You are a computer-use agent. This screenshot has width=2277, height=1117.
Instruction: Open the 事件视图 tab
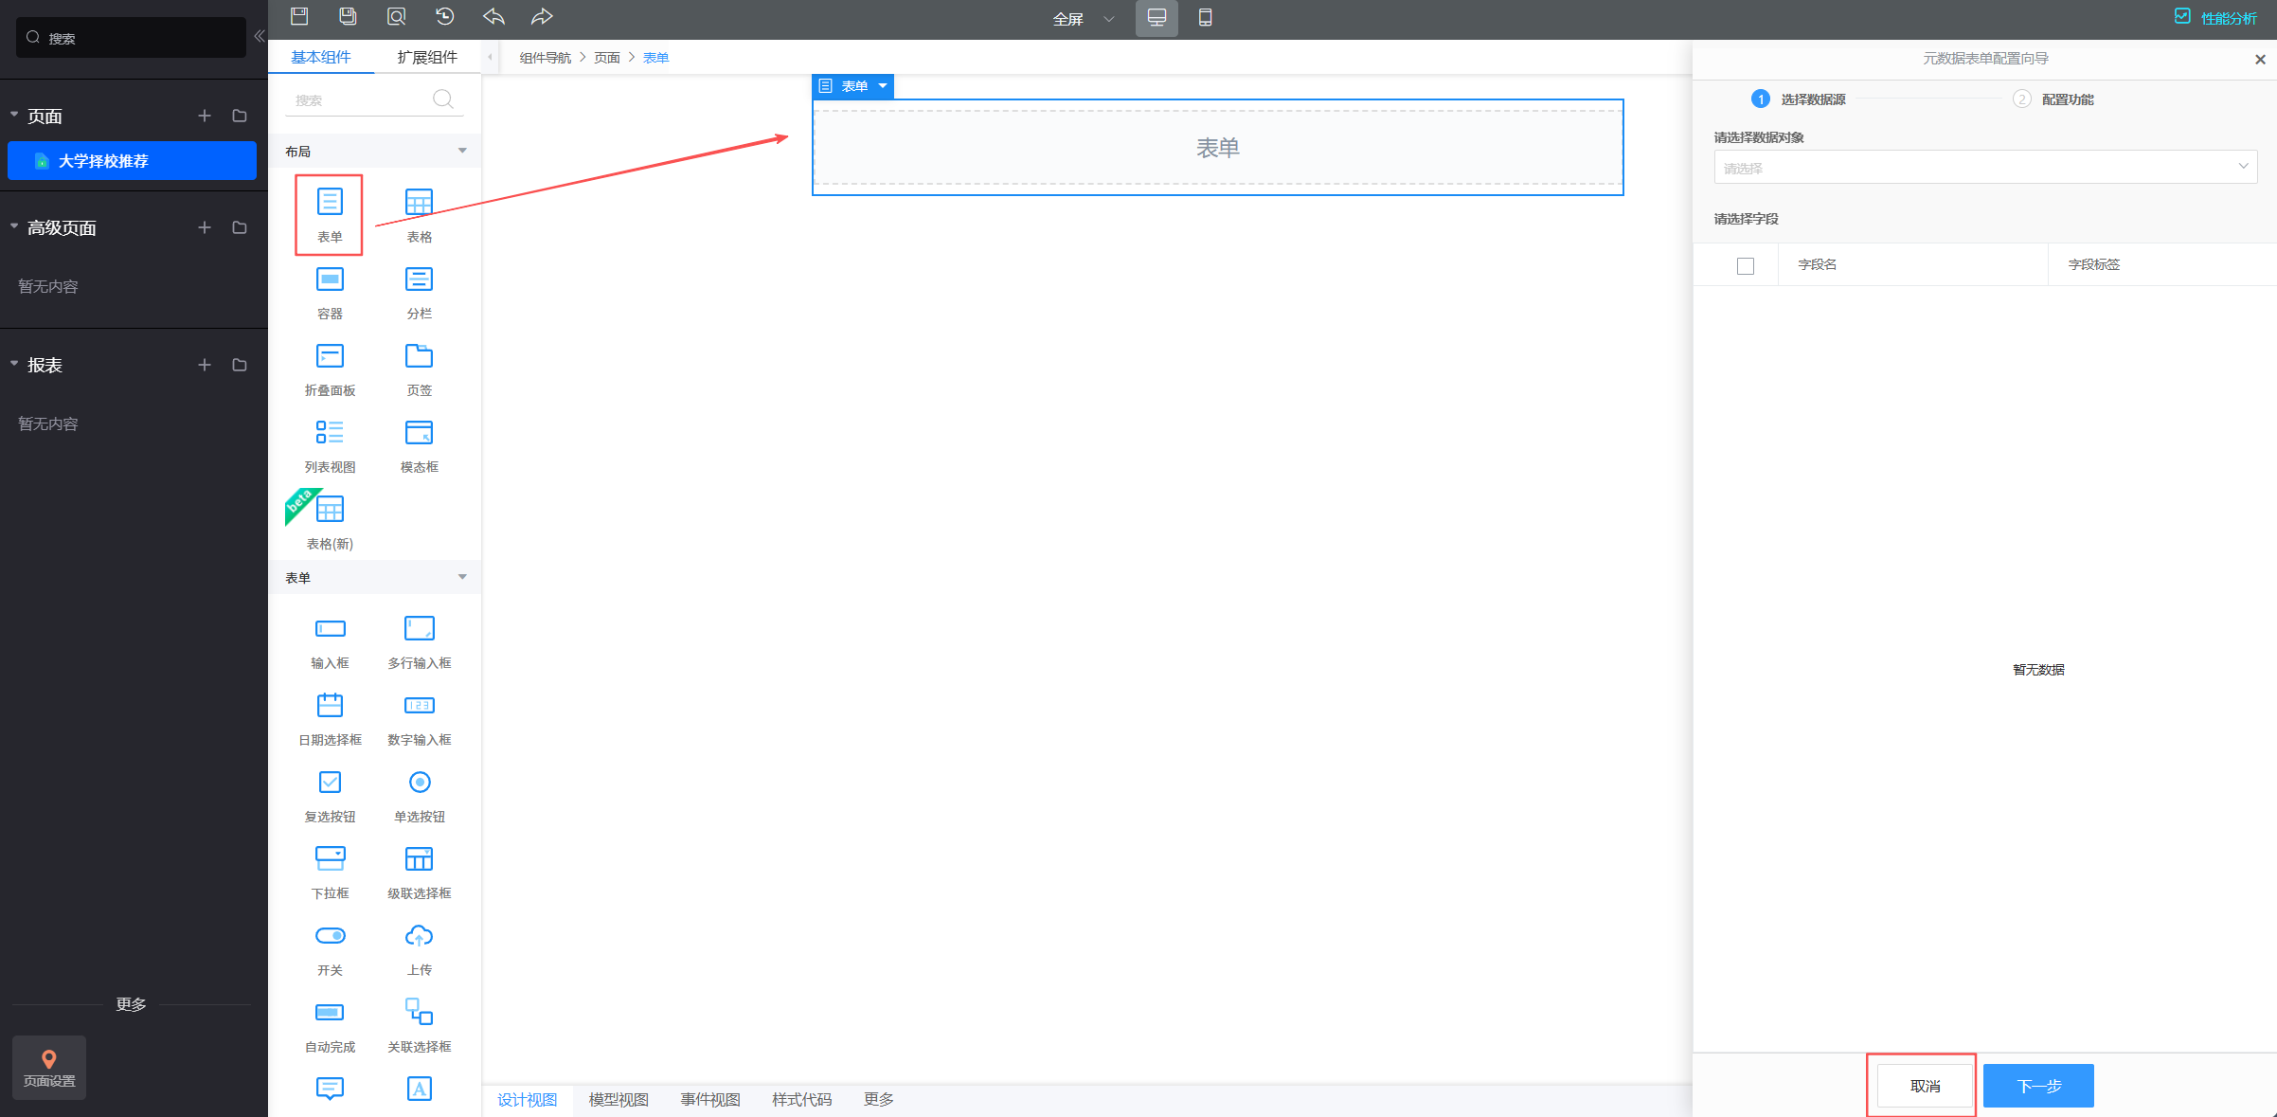[709, 1099]
